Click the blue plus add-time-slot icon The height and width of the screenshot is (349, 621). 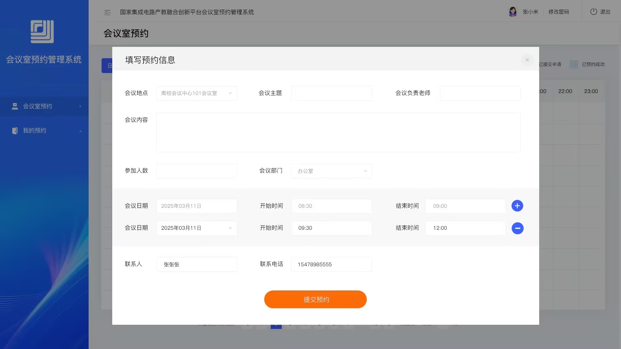pyautogui.click(x=517, y=206)
